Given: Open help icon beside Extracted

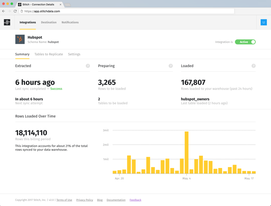Looking at the screenshot, I should pyautogui.click(x=88, y=66).
